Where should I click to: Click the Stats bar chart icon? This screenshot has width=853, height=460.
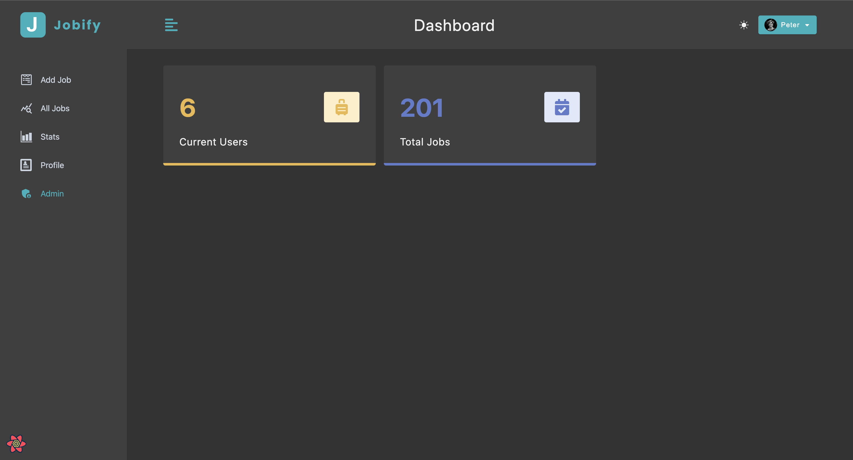click(26, 137)
